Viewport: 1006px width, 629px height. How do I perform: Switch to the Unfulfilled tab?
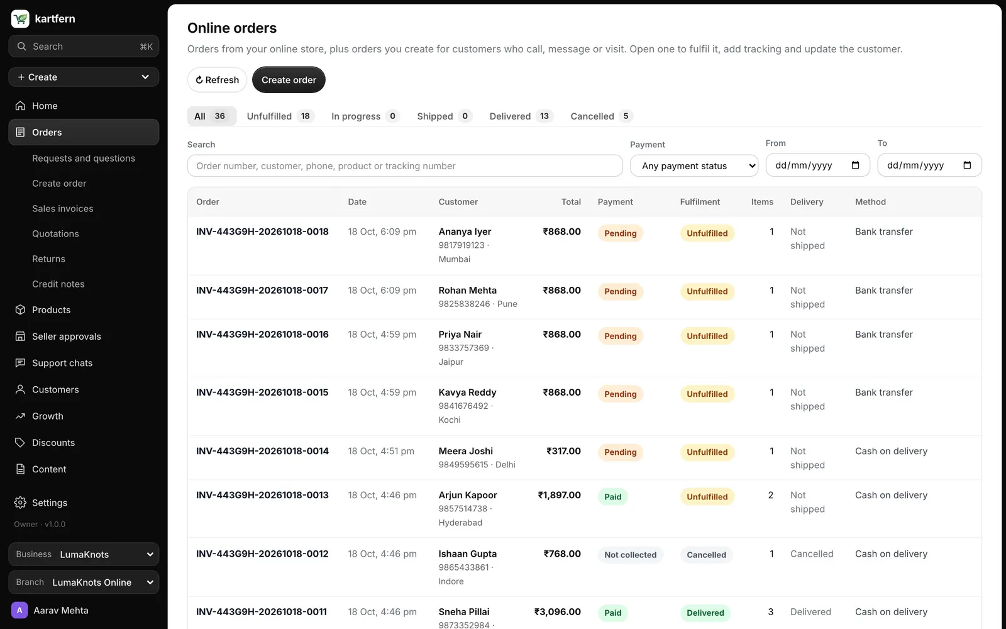280,116
